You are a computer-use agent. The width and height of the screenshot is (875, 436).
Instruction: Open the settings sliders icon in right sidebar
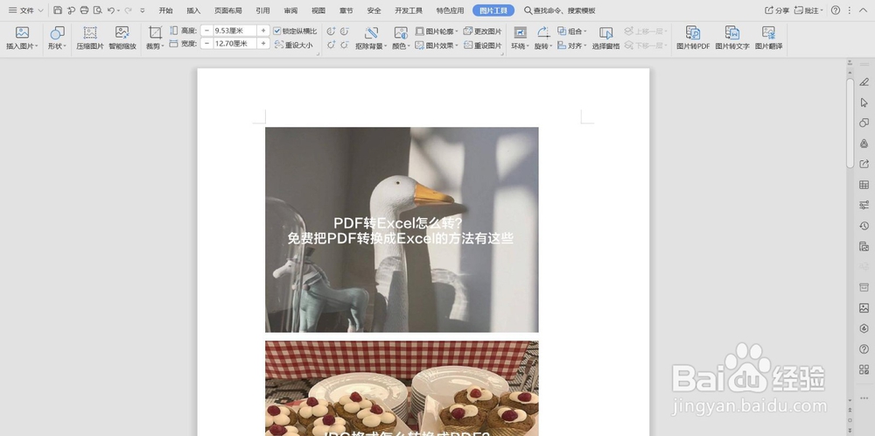pos(864,205)
